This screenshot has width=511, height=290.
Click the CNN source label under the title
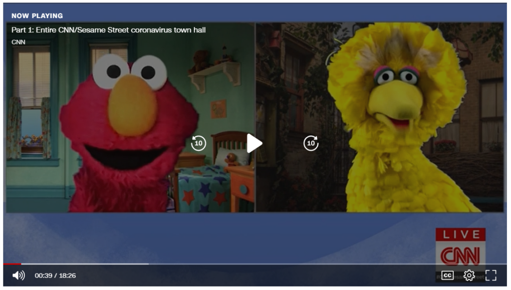tap(18, 42)
